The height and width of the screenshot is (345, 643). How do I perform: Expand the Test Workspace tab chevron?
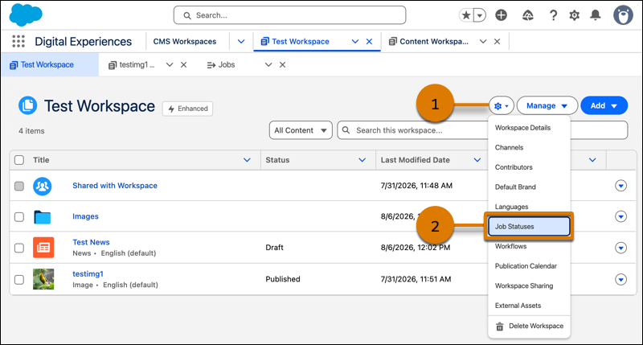pyautogui.click(x=355, y=42)
